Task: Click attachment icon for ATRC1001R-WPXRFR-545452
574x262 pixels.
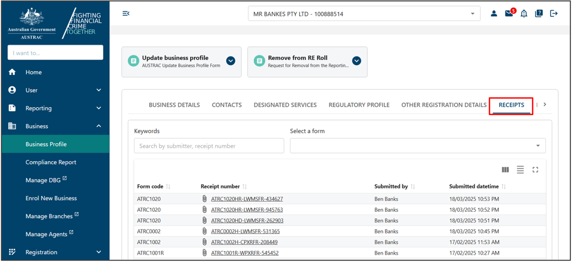Action: coord(205,253)
